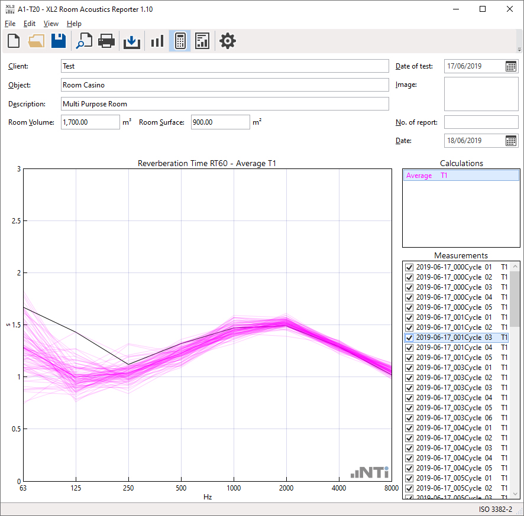Open the File menu
The height and width of the screenshot is (516, 524).
10,24
